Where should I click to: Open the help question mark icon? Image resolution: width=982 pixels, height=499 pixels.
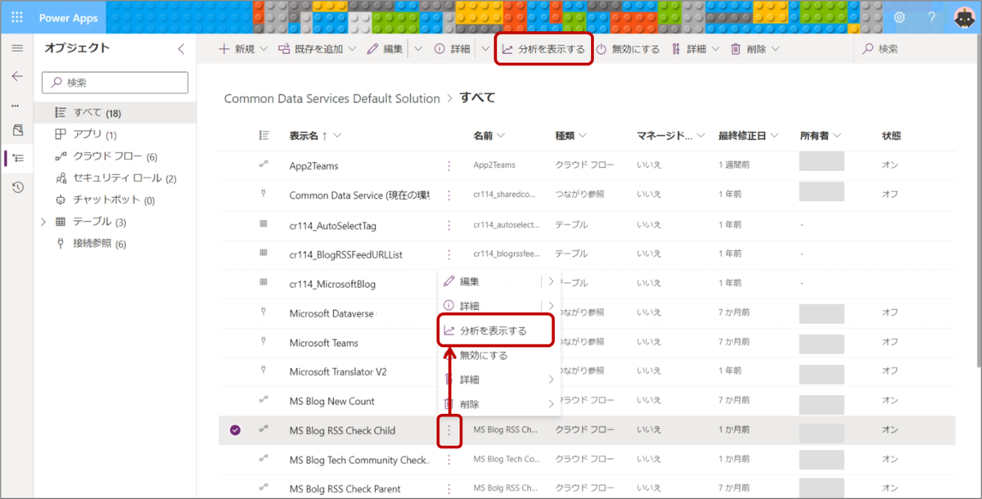[x=931, y=17]
